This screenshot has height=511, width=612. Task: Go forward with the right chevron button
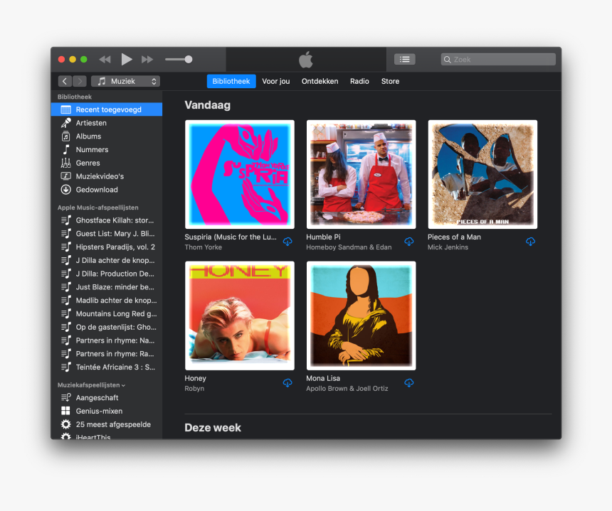tap(80, 81)
